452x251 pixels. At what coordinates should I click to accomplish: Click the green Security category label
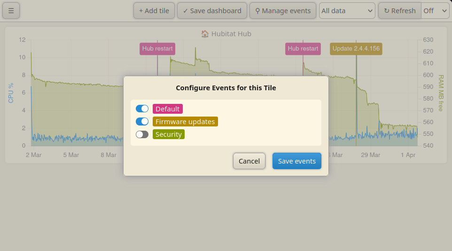169,134
